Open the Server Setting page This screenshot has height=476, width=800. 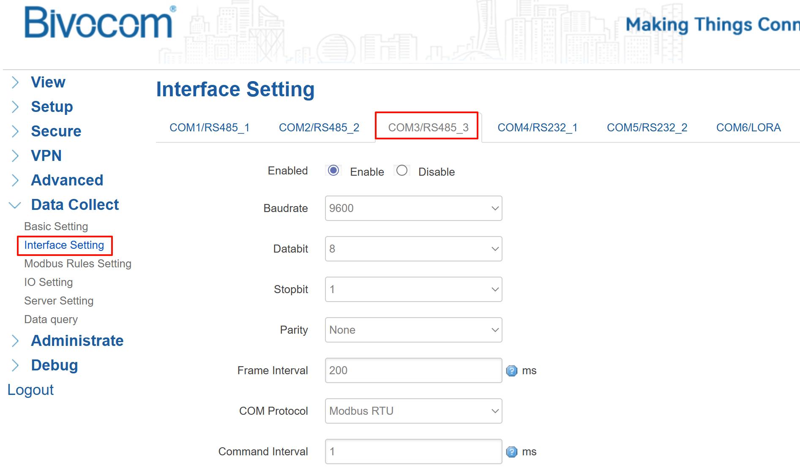pos(59,301)
